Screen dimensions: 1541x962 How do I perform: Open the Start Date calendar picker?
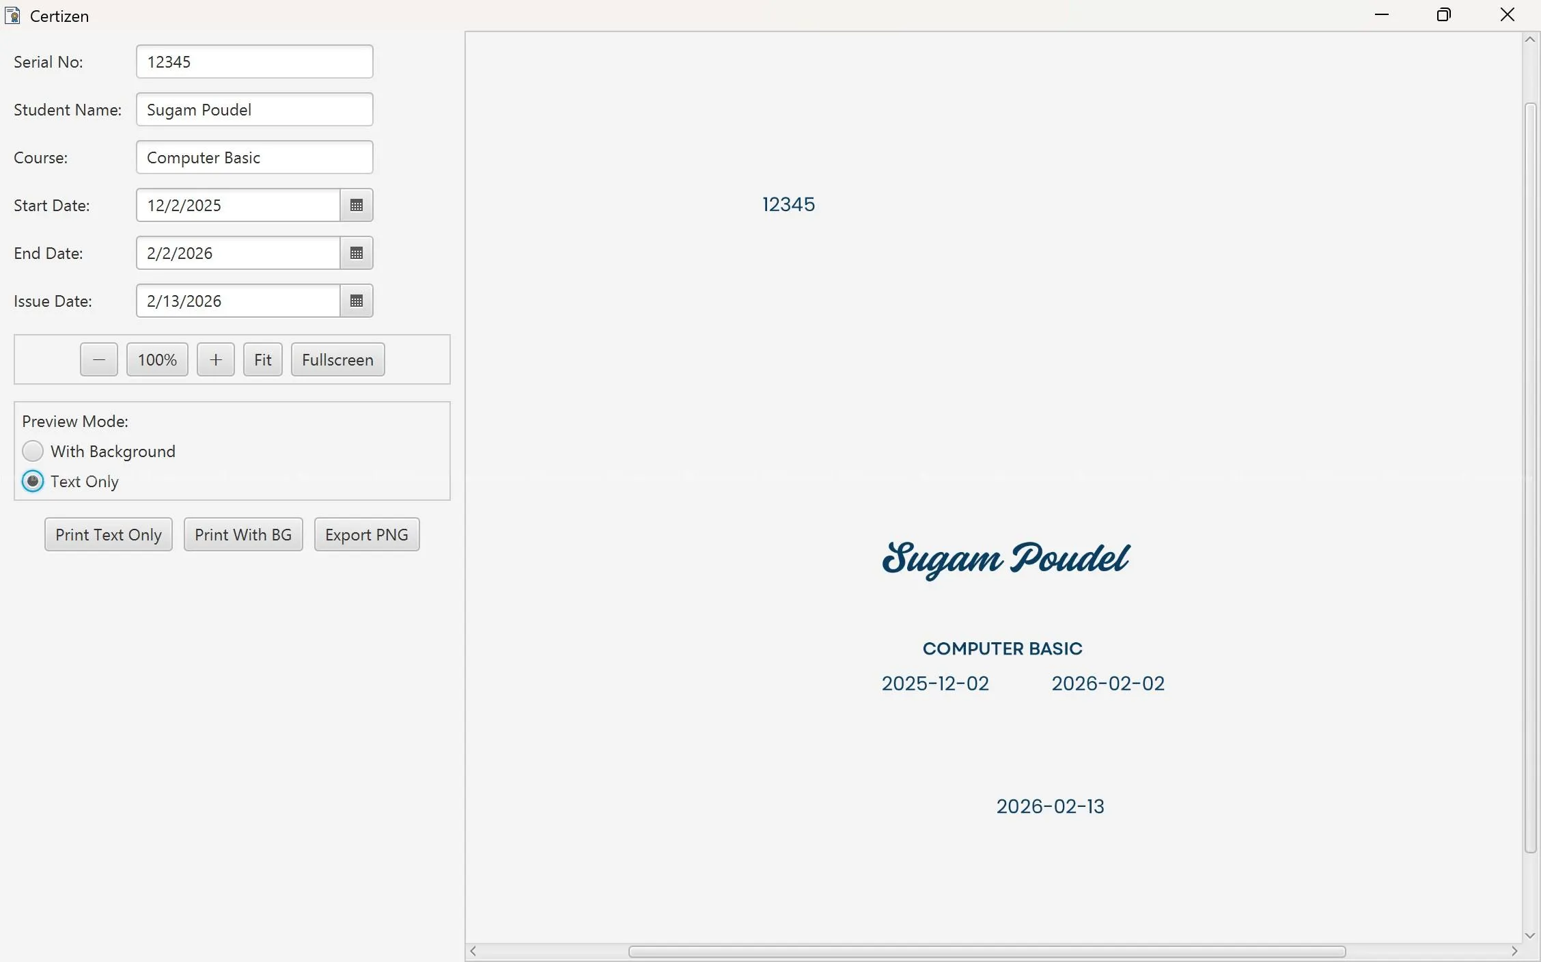point(356,205)
